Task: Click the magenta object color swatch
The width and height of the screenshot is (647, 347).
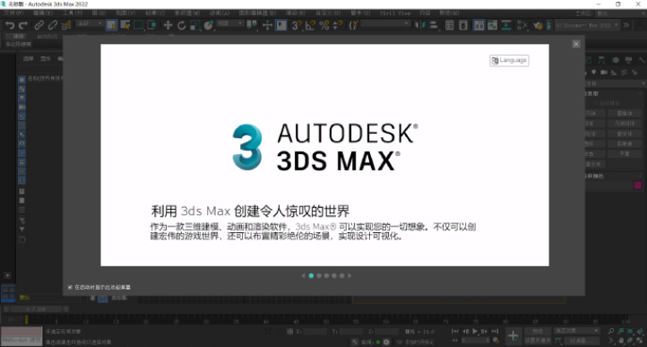Action: click(638, 186)
